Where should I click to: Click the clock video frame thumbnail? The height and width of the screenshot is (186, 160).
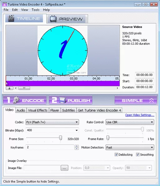pos(63,51)
